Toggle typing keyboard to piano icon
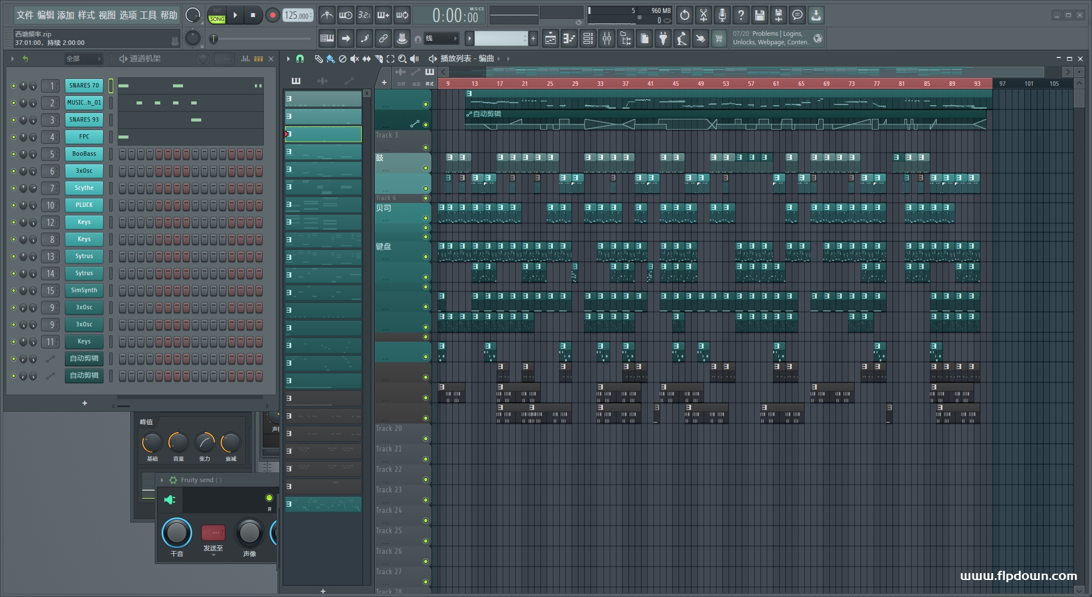Screen dimensions: 1092x597 tap(327, 39)
